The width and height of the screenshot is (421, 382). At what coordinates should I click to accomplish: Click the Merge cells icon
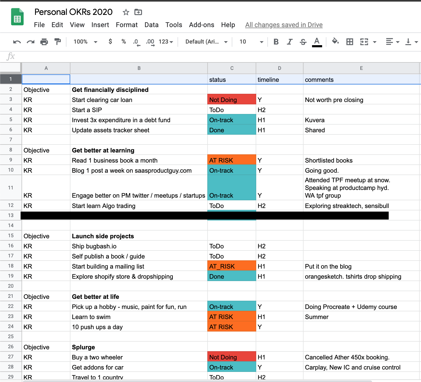pyautogui.click(x=364, y=42)
